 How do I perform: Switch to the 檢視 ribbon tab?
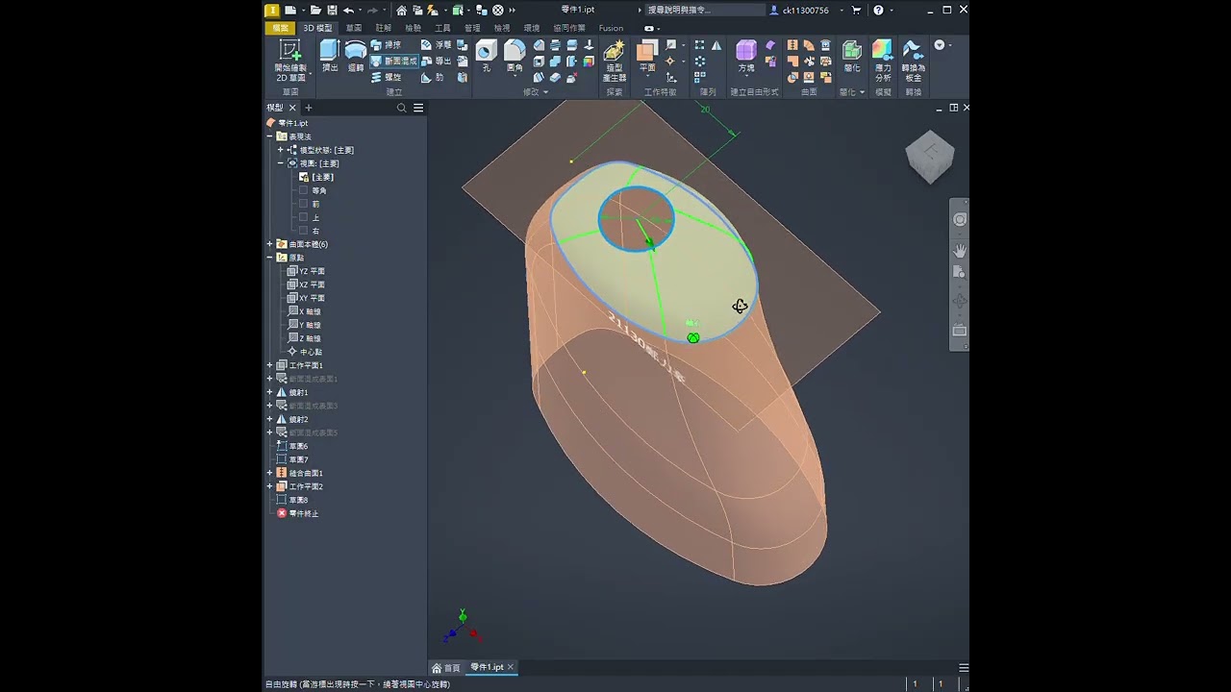tap(501, 28)
